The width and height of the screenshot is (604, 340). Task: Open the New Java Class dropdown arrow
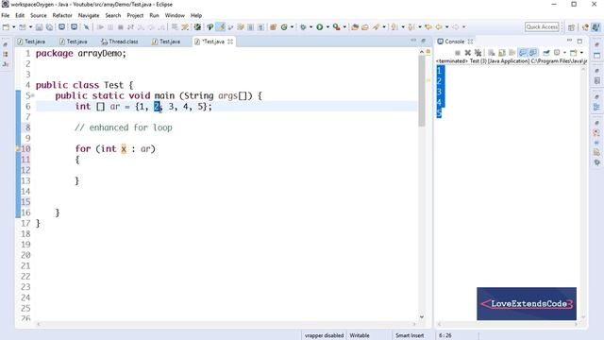tap(292, 27)
